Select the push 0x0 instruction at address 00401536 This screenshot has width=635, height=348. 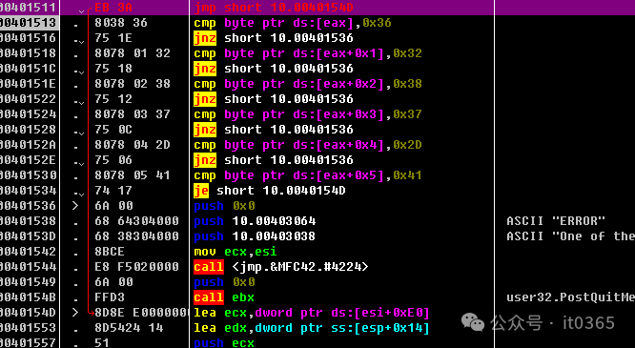(224, 206)
